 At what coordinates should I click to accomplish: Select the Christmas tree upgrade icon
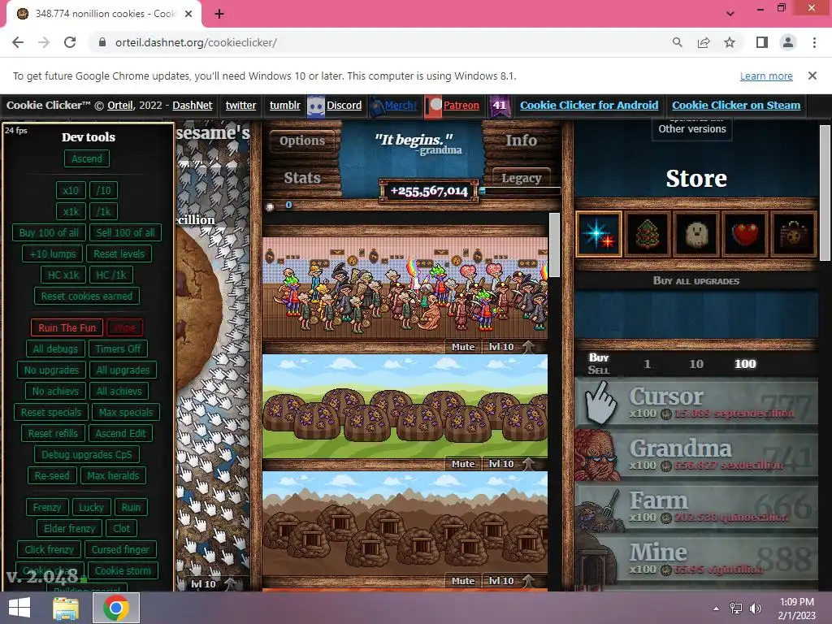647,234
